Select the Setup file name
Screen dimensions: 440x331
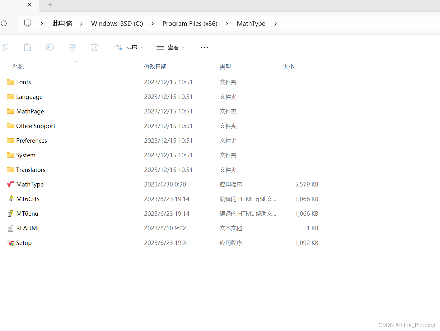pyautogui.click(x=24, y=243)
